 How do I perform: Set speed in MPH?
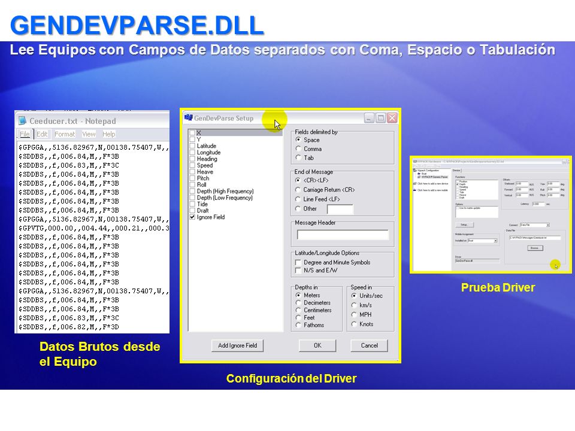pyautogui.click(x=354, y=315)
